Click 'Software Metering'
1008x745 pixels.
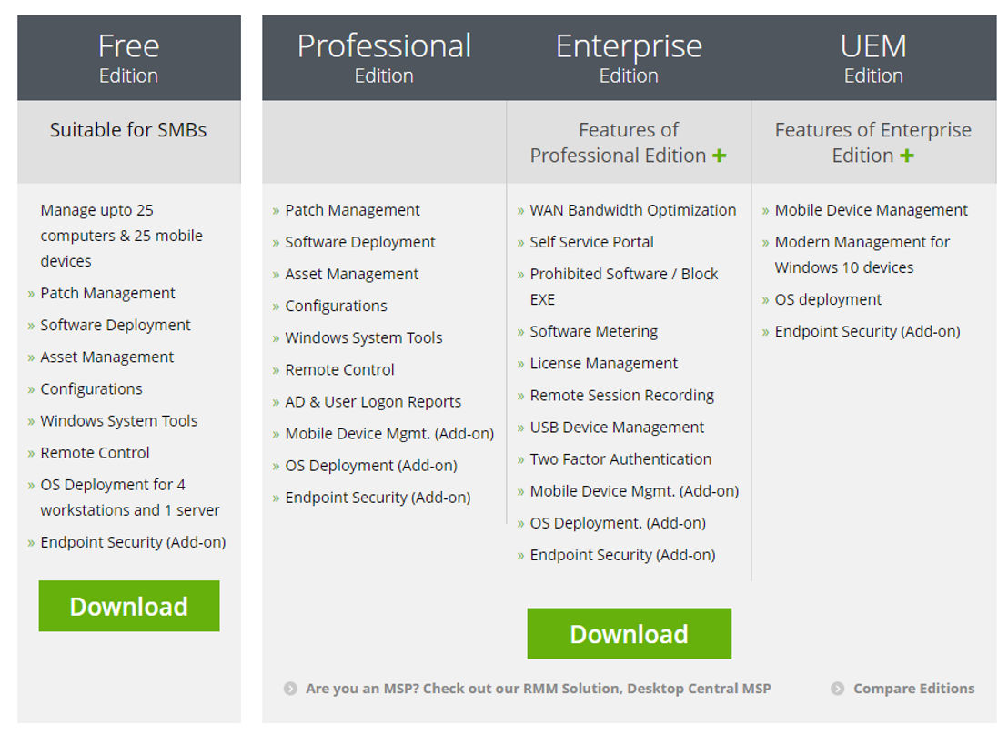click(x=593, y=332)
